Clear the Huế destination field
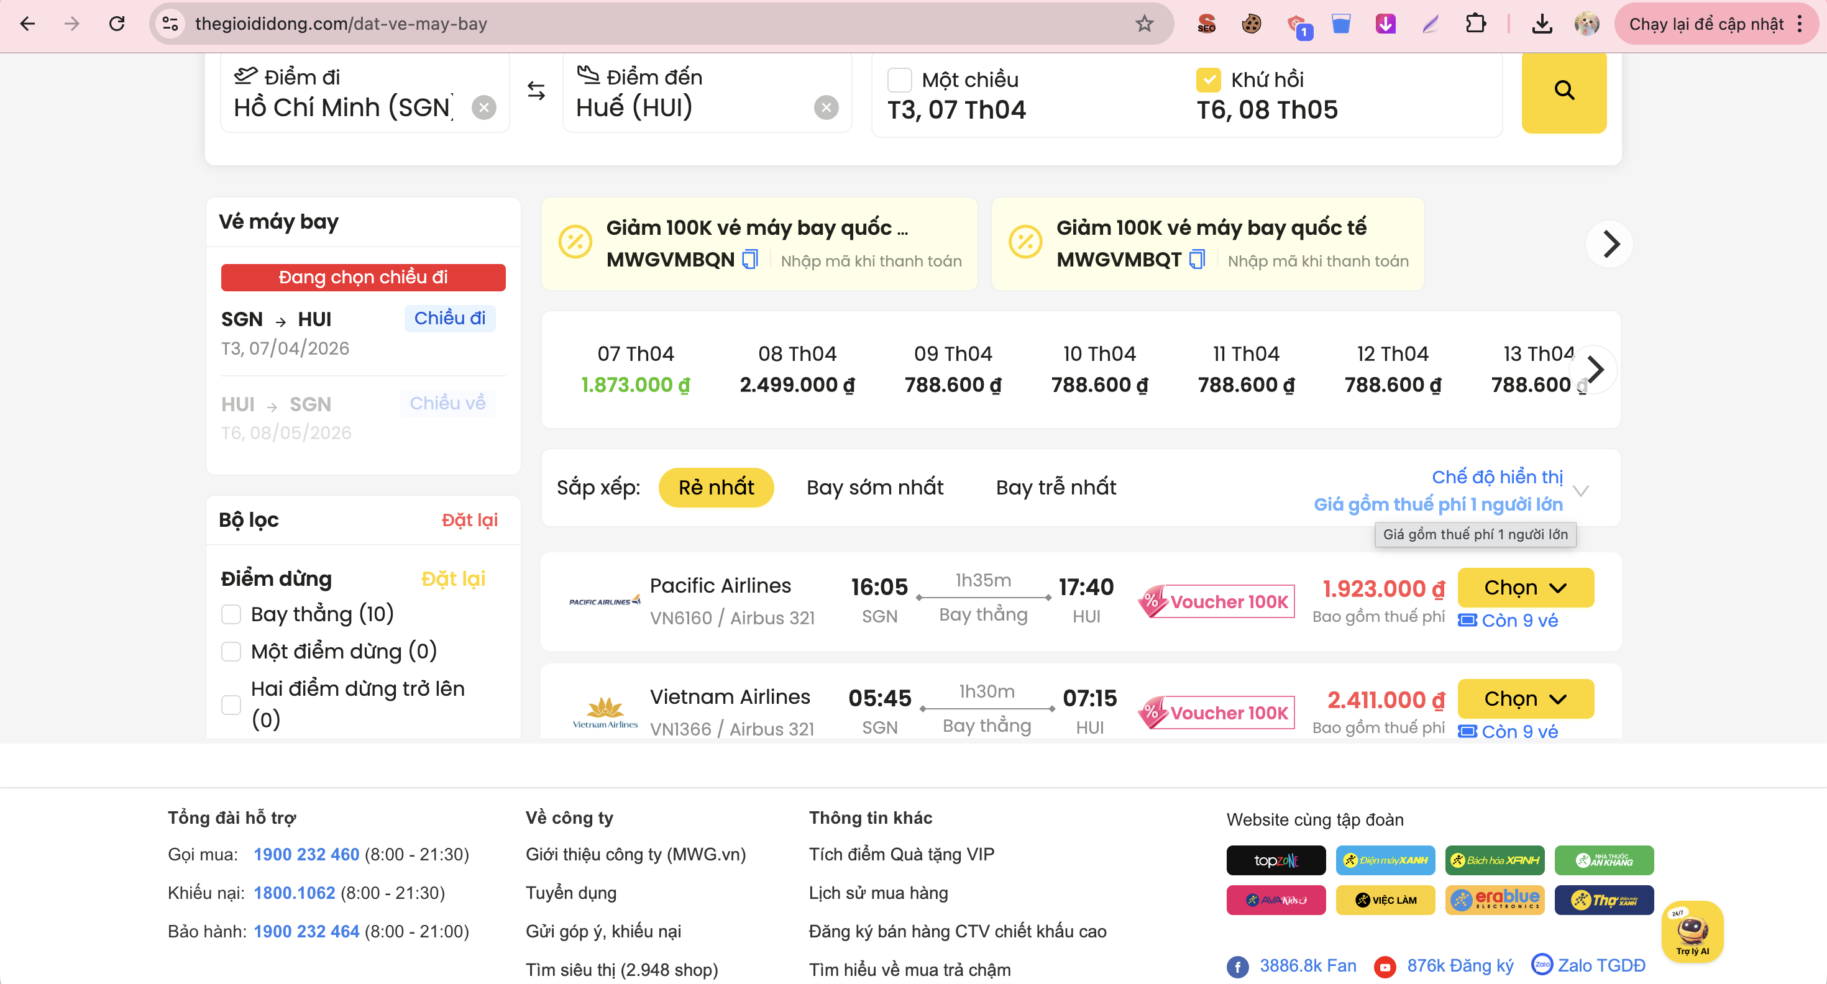1827x984 pixels. coord(825,107)
